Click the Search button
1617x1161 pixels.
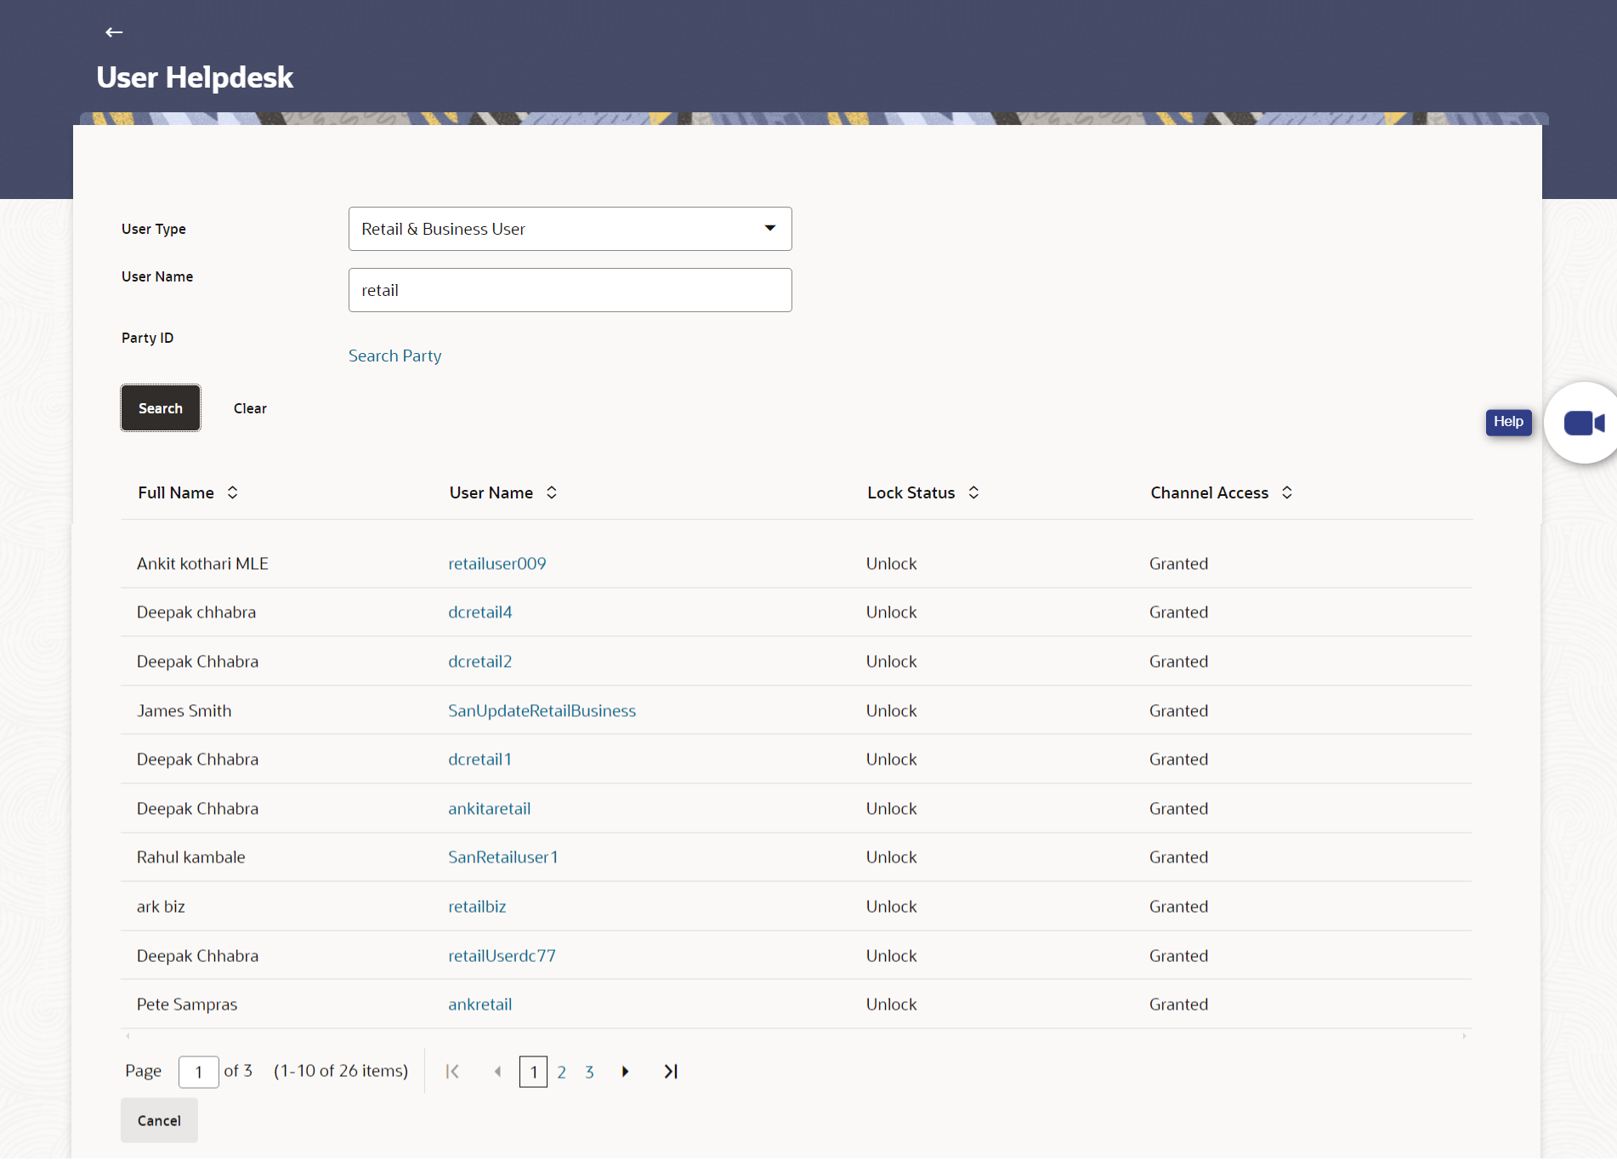tap(161, 408)
